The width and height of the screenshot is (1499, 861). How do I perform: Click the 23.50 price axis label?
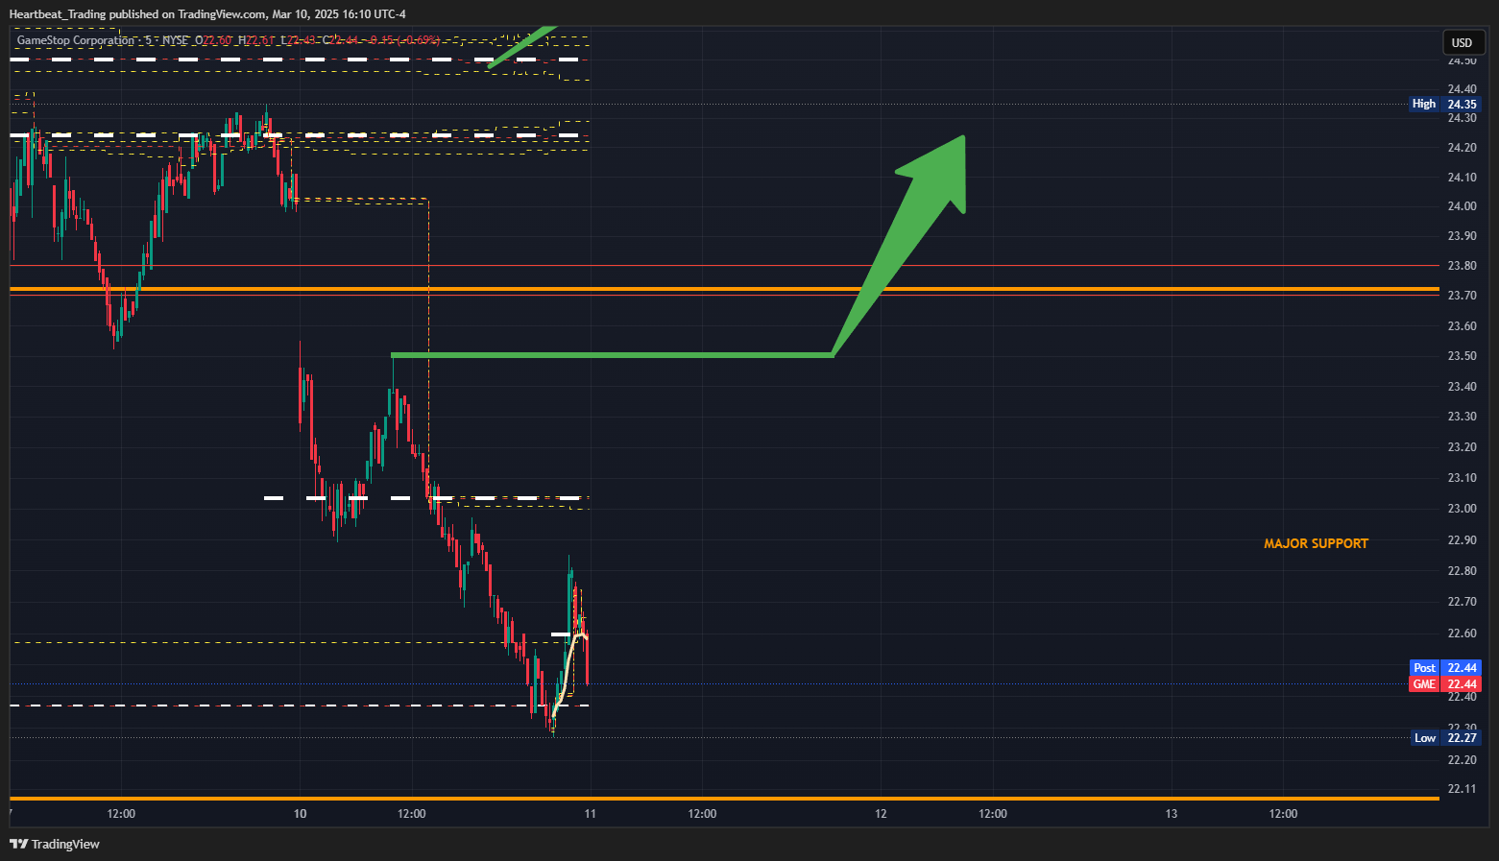[x=1462, y=356]
